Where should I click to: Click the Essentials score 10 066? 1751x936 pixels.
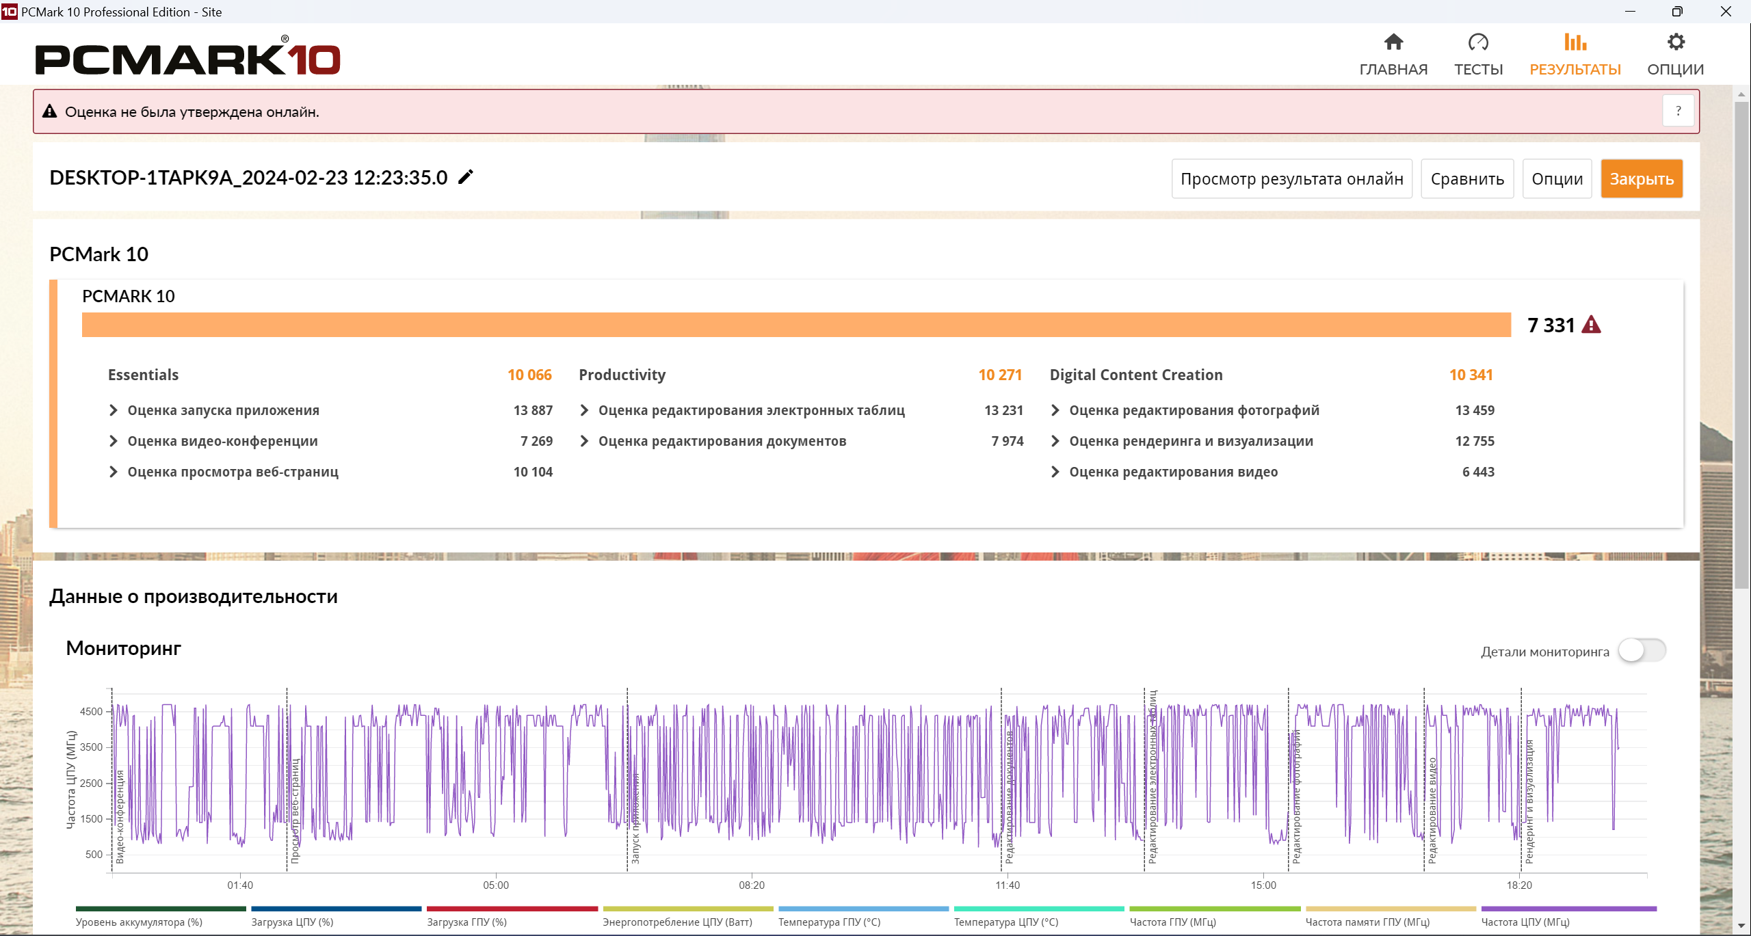529,375
